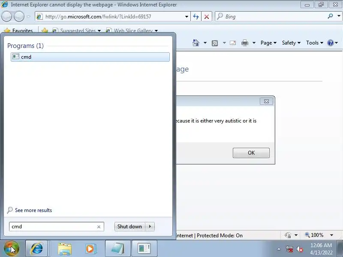
Task: Open Internet Explorer from the taskbar
Action: [36, 248]
